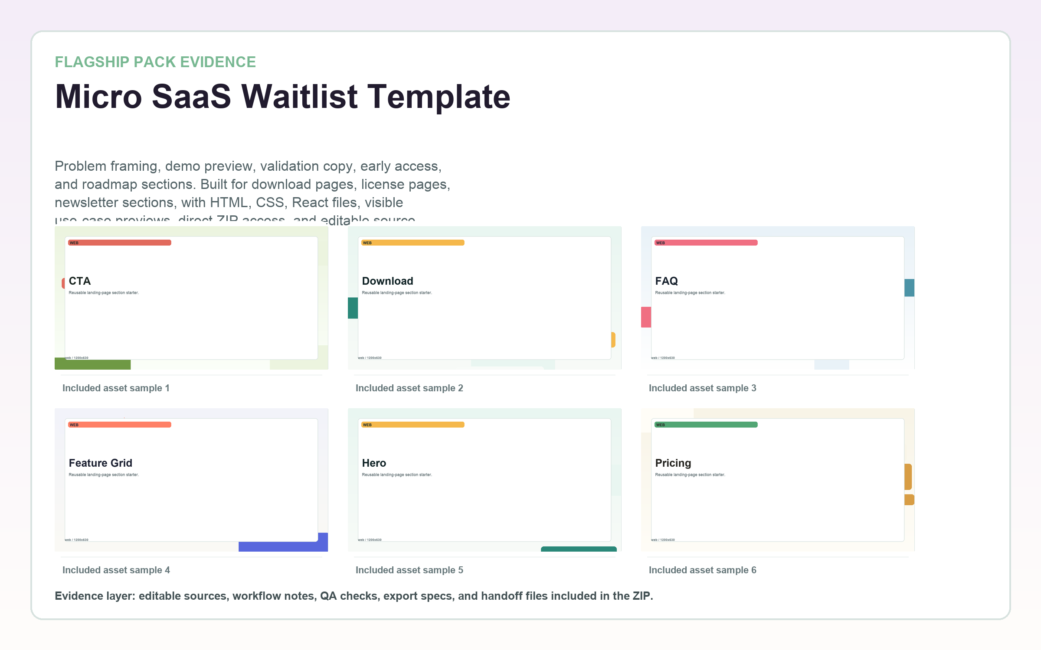Viewport: 1041px width, 650px height.
Task: Click the 'Feature Grid' title text
Action: click(x=101, y=463)
